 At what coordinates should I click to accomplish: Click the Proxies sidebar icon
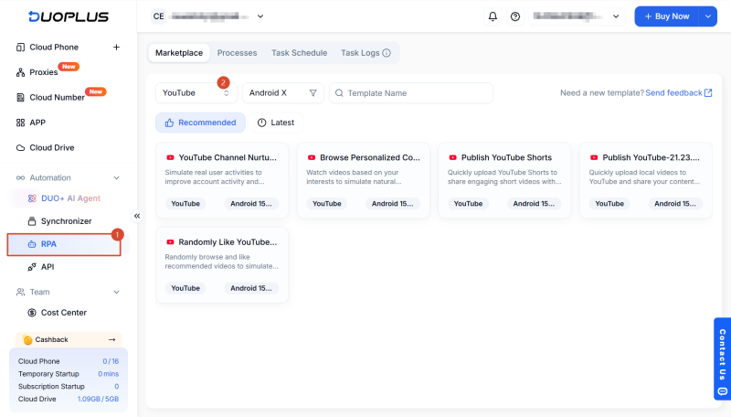(20, 72)
